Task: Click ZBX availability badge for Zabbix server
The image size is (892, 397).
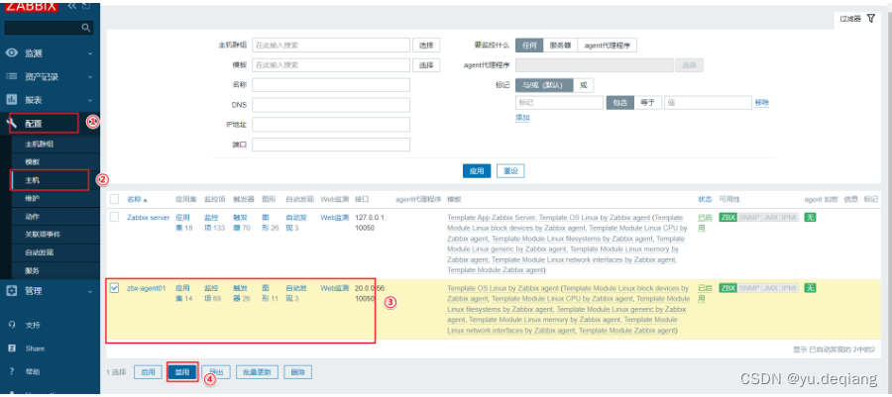Action: (x=727, y=218)
